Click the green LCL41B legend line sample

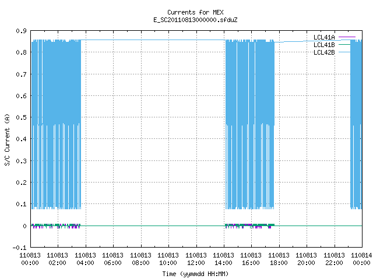coord(344,45)
